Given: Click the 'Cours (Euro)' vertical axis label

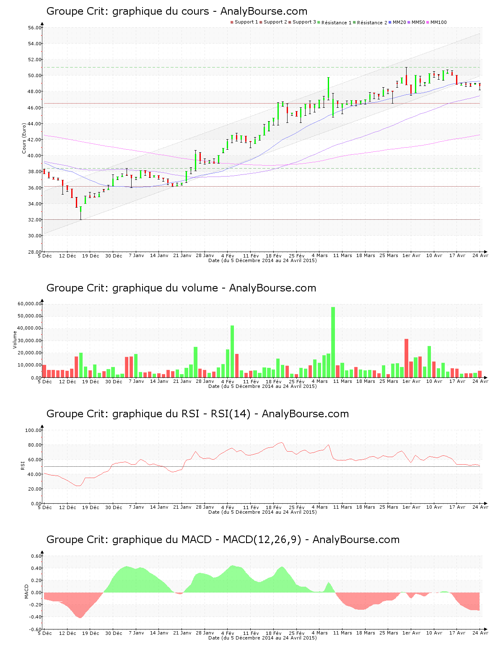Looking at the screenshot, I should [x=24, y=138].
